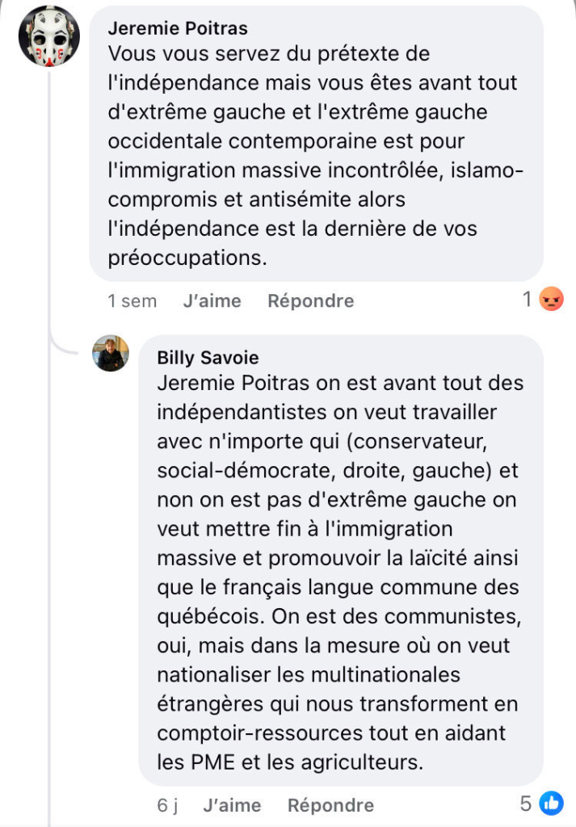Open the '1 sem' comment timestamp
576x827 pixels.
[x=132, y=301]
